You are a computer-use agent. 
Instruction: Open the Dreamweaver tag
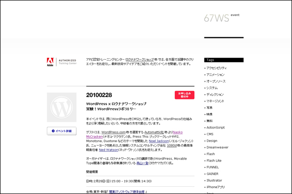coord(217,147)
